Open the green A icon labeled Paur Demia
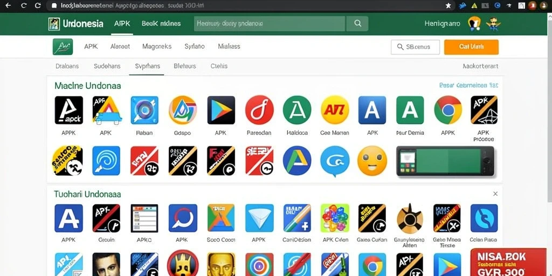The image size is (552, 276). coord(410,110)
